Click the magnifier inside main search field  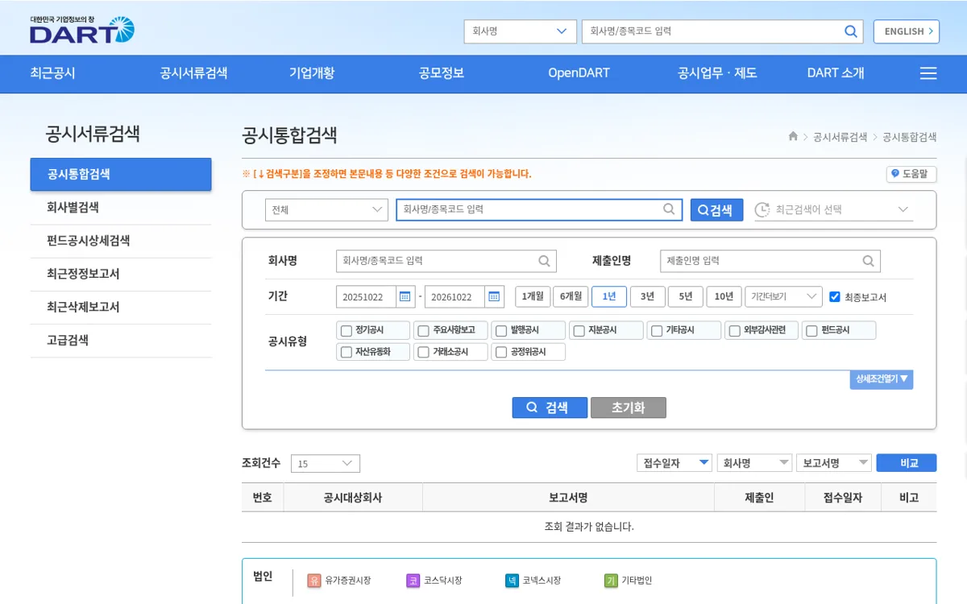[x=669, y=209]
